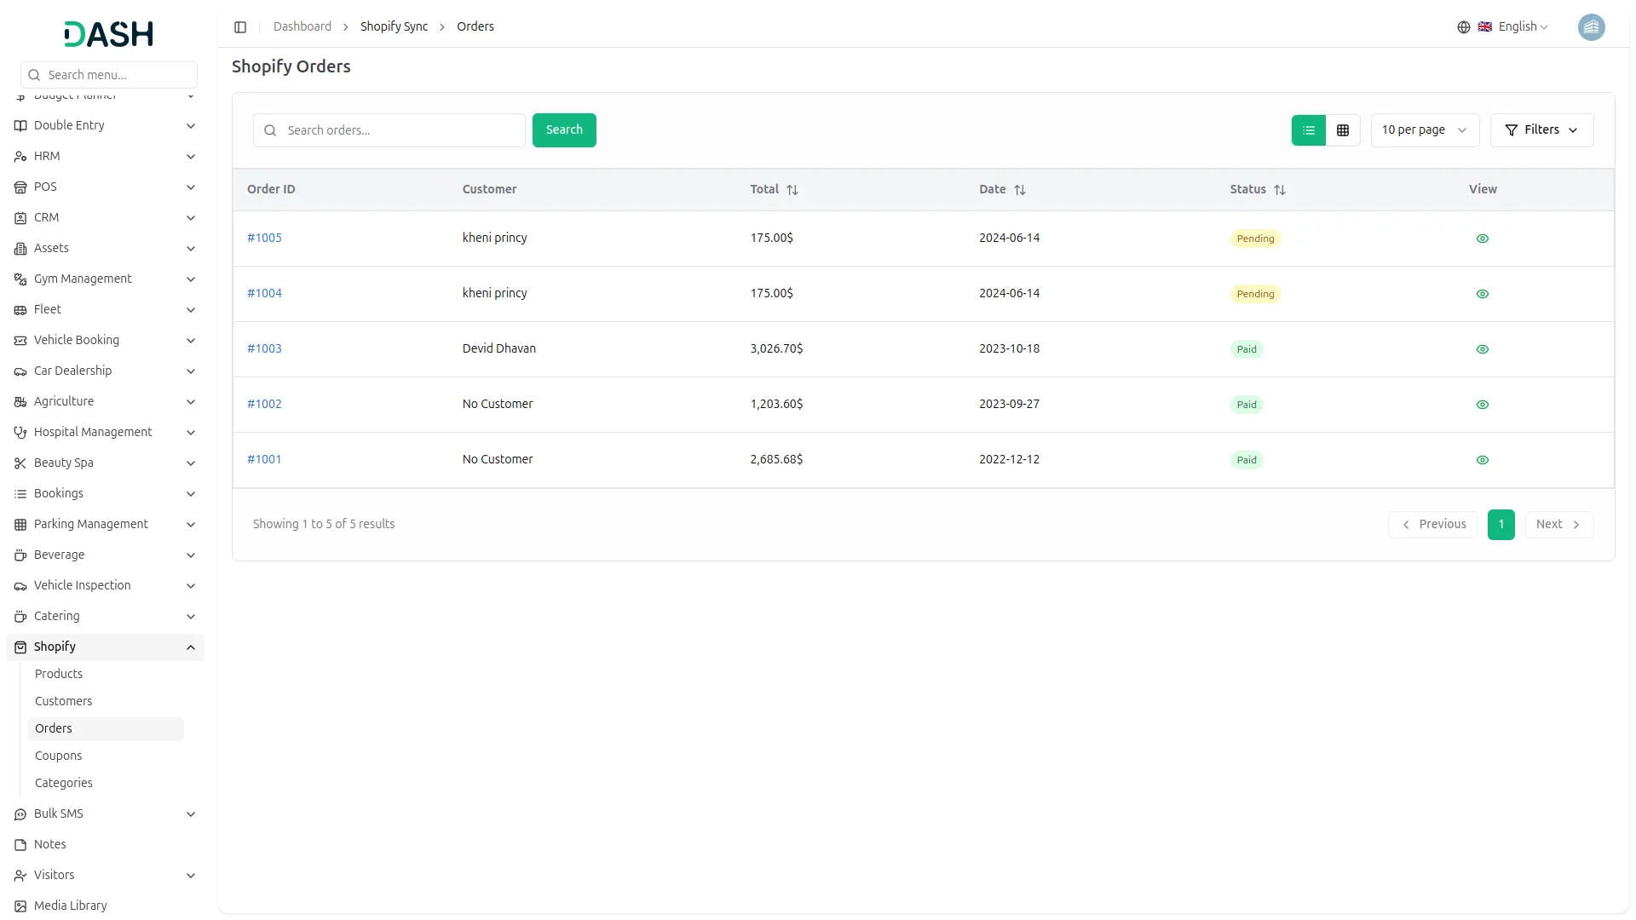Select page 1 button
This screenshot has width=1636, height=920.
[1501, 525]
